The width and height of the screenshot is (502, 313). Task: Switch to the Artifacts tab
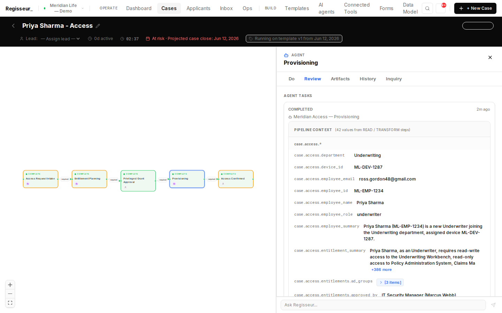340,79
